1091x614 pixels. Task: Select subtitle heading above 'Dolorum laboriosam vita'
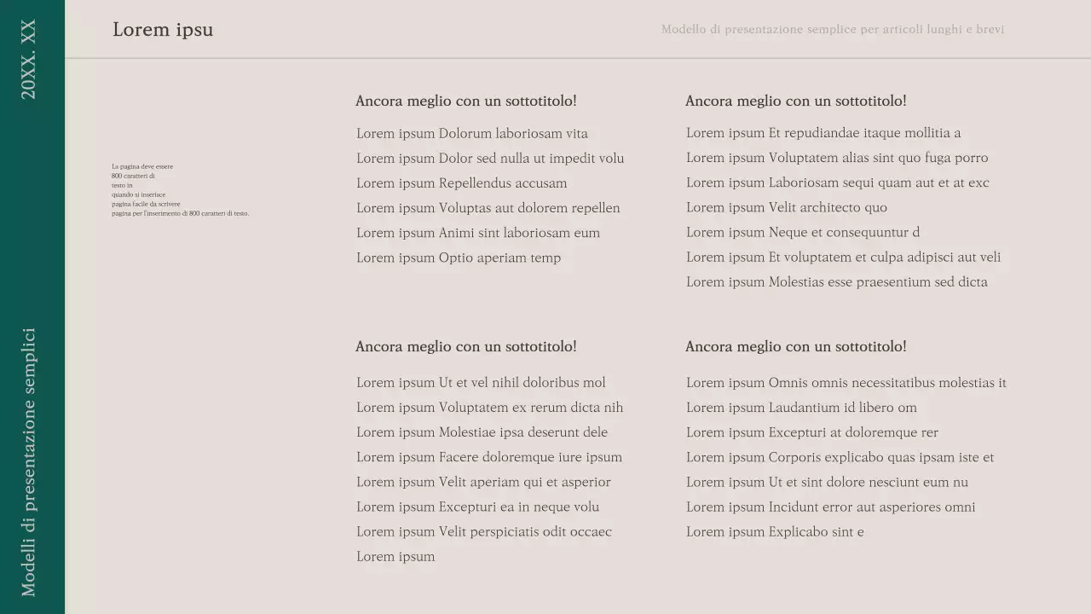pos(465,101)
